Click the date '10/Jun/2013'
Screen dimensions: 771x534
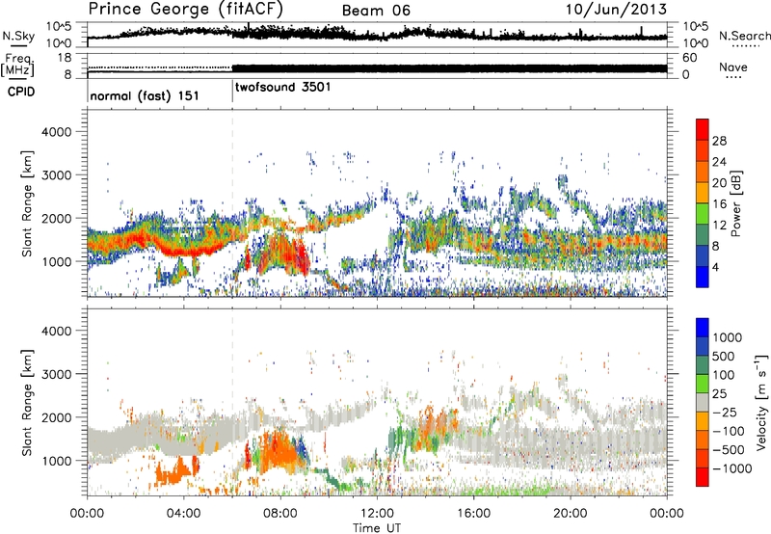[616, 10]
